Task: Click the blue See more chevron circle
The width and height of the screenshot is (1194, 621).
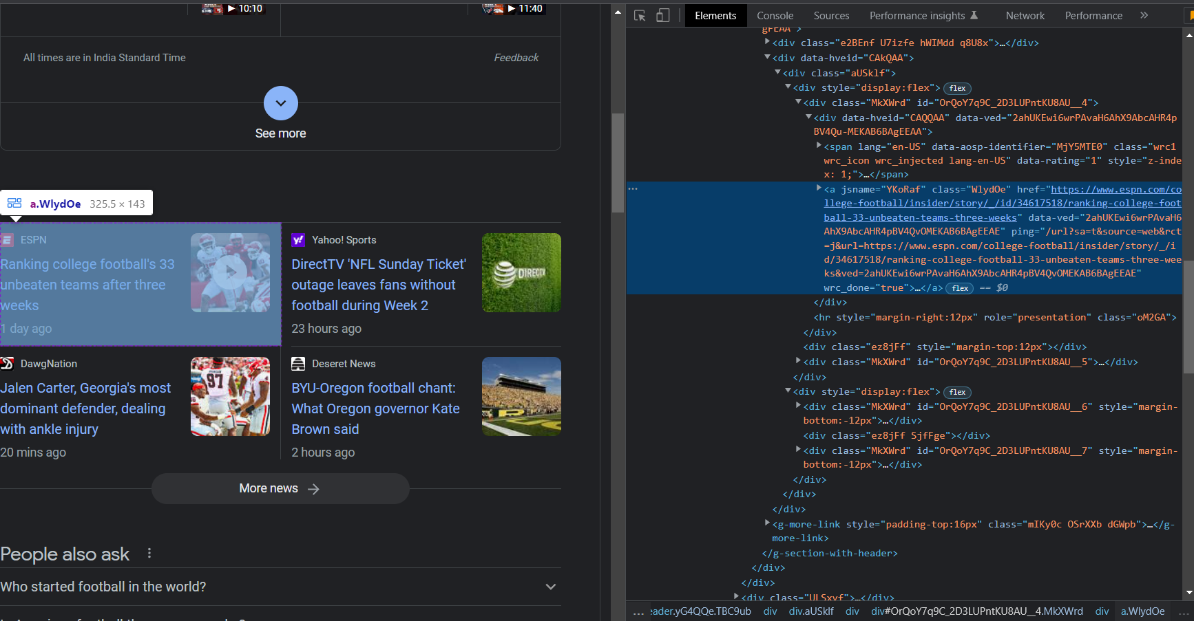Action: point(281,103)
